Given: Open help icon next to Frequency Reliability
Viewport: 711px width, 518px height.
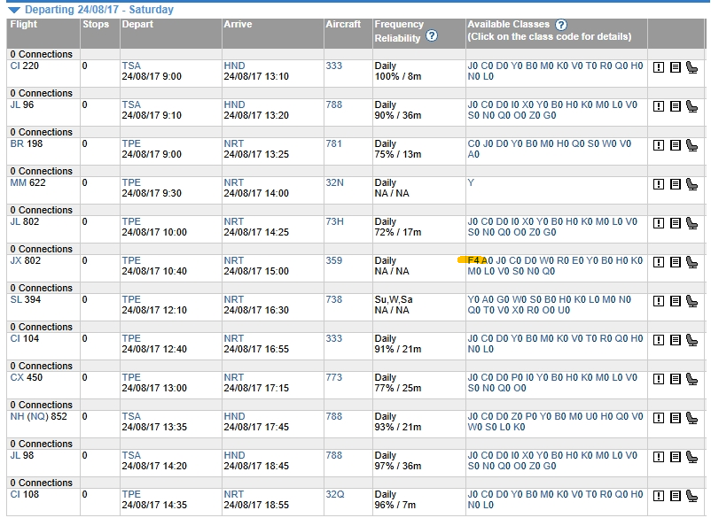Looking at the screenshot, I should 432,35.
